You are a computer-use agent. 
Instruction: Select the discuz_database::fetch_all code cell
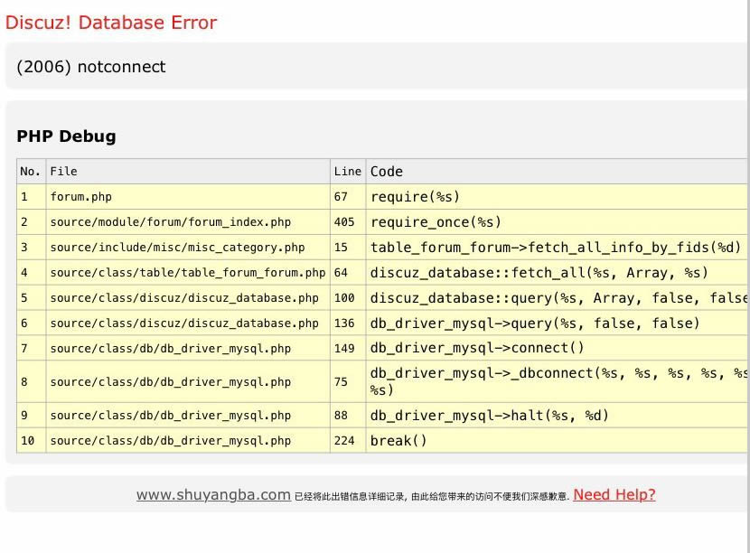tap(558, 273)
